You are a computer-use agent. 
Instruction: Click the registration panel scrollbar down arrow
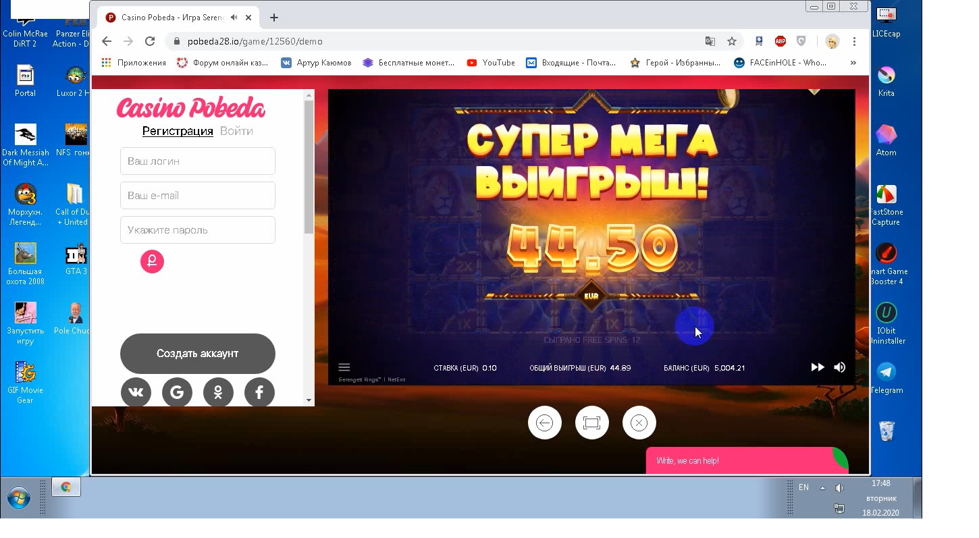(309, 400)
